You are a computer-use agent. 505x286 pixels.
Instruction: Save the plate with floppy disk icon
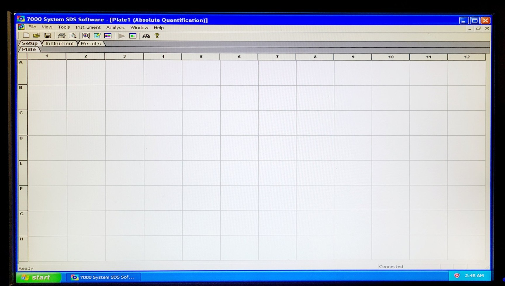click(48, 36)
